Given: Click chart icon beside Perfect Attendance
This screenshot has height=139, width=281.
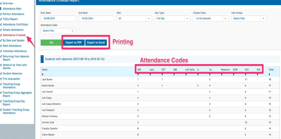Looking at the screenshot, I should click(x=1, y=14).
